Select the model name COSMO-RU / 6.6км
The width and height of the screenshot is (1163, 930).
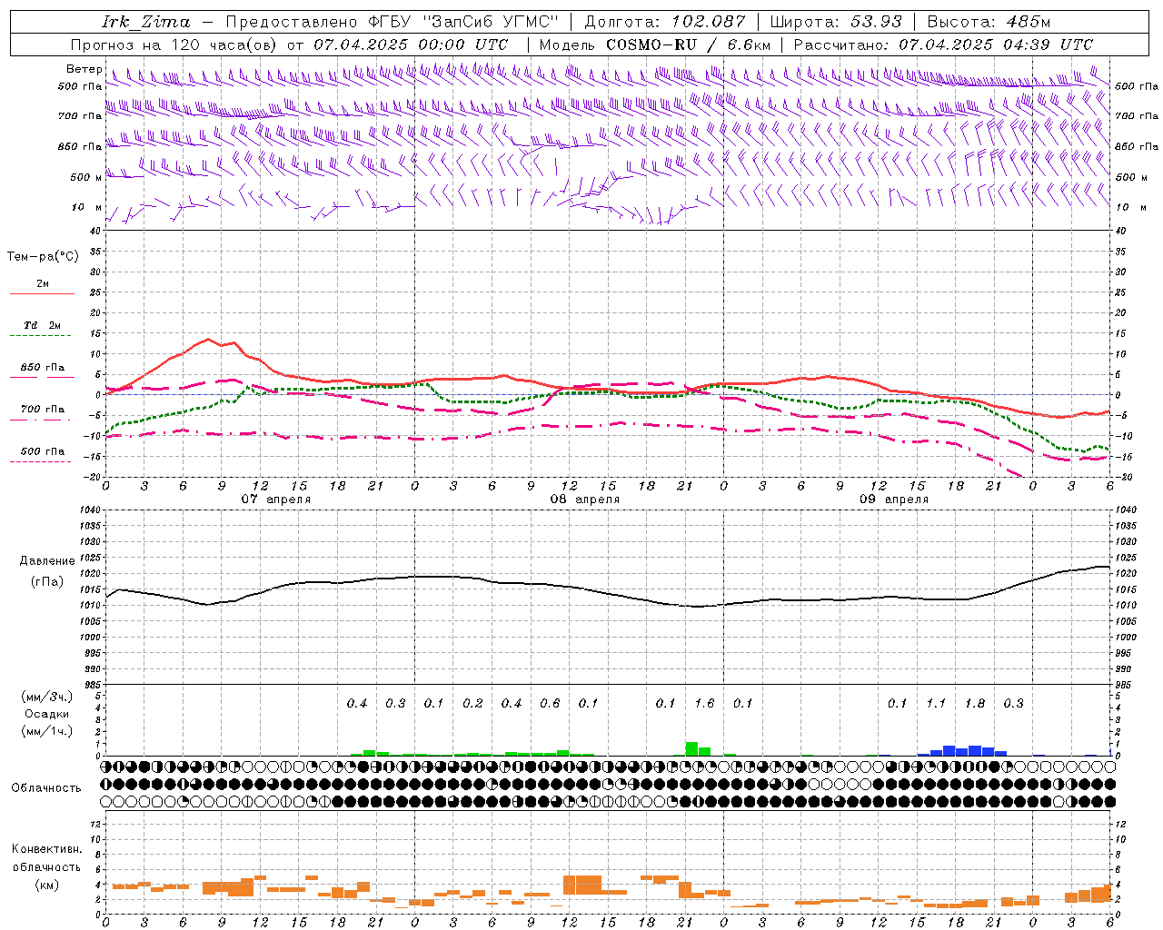(x=689, y=45)
